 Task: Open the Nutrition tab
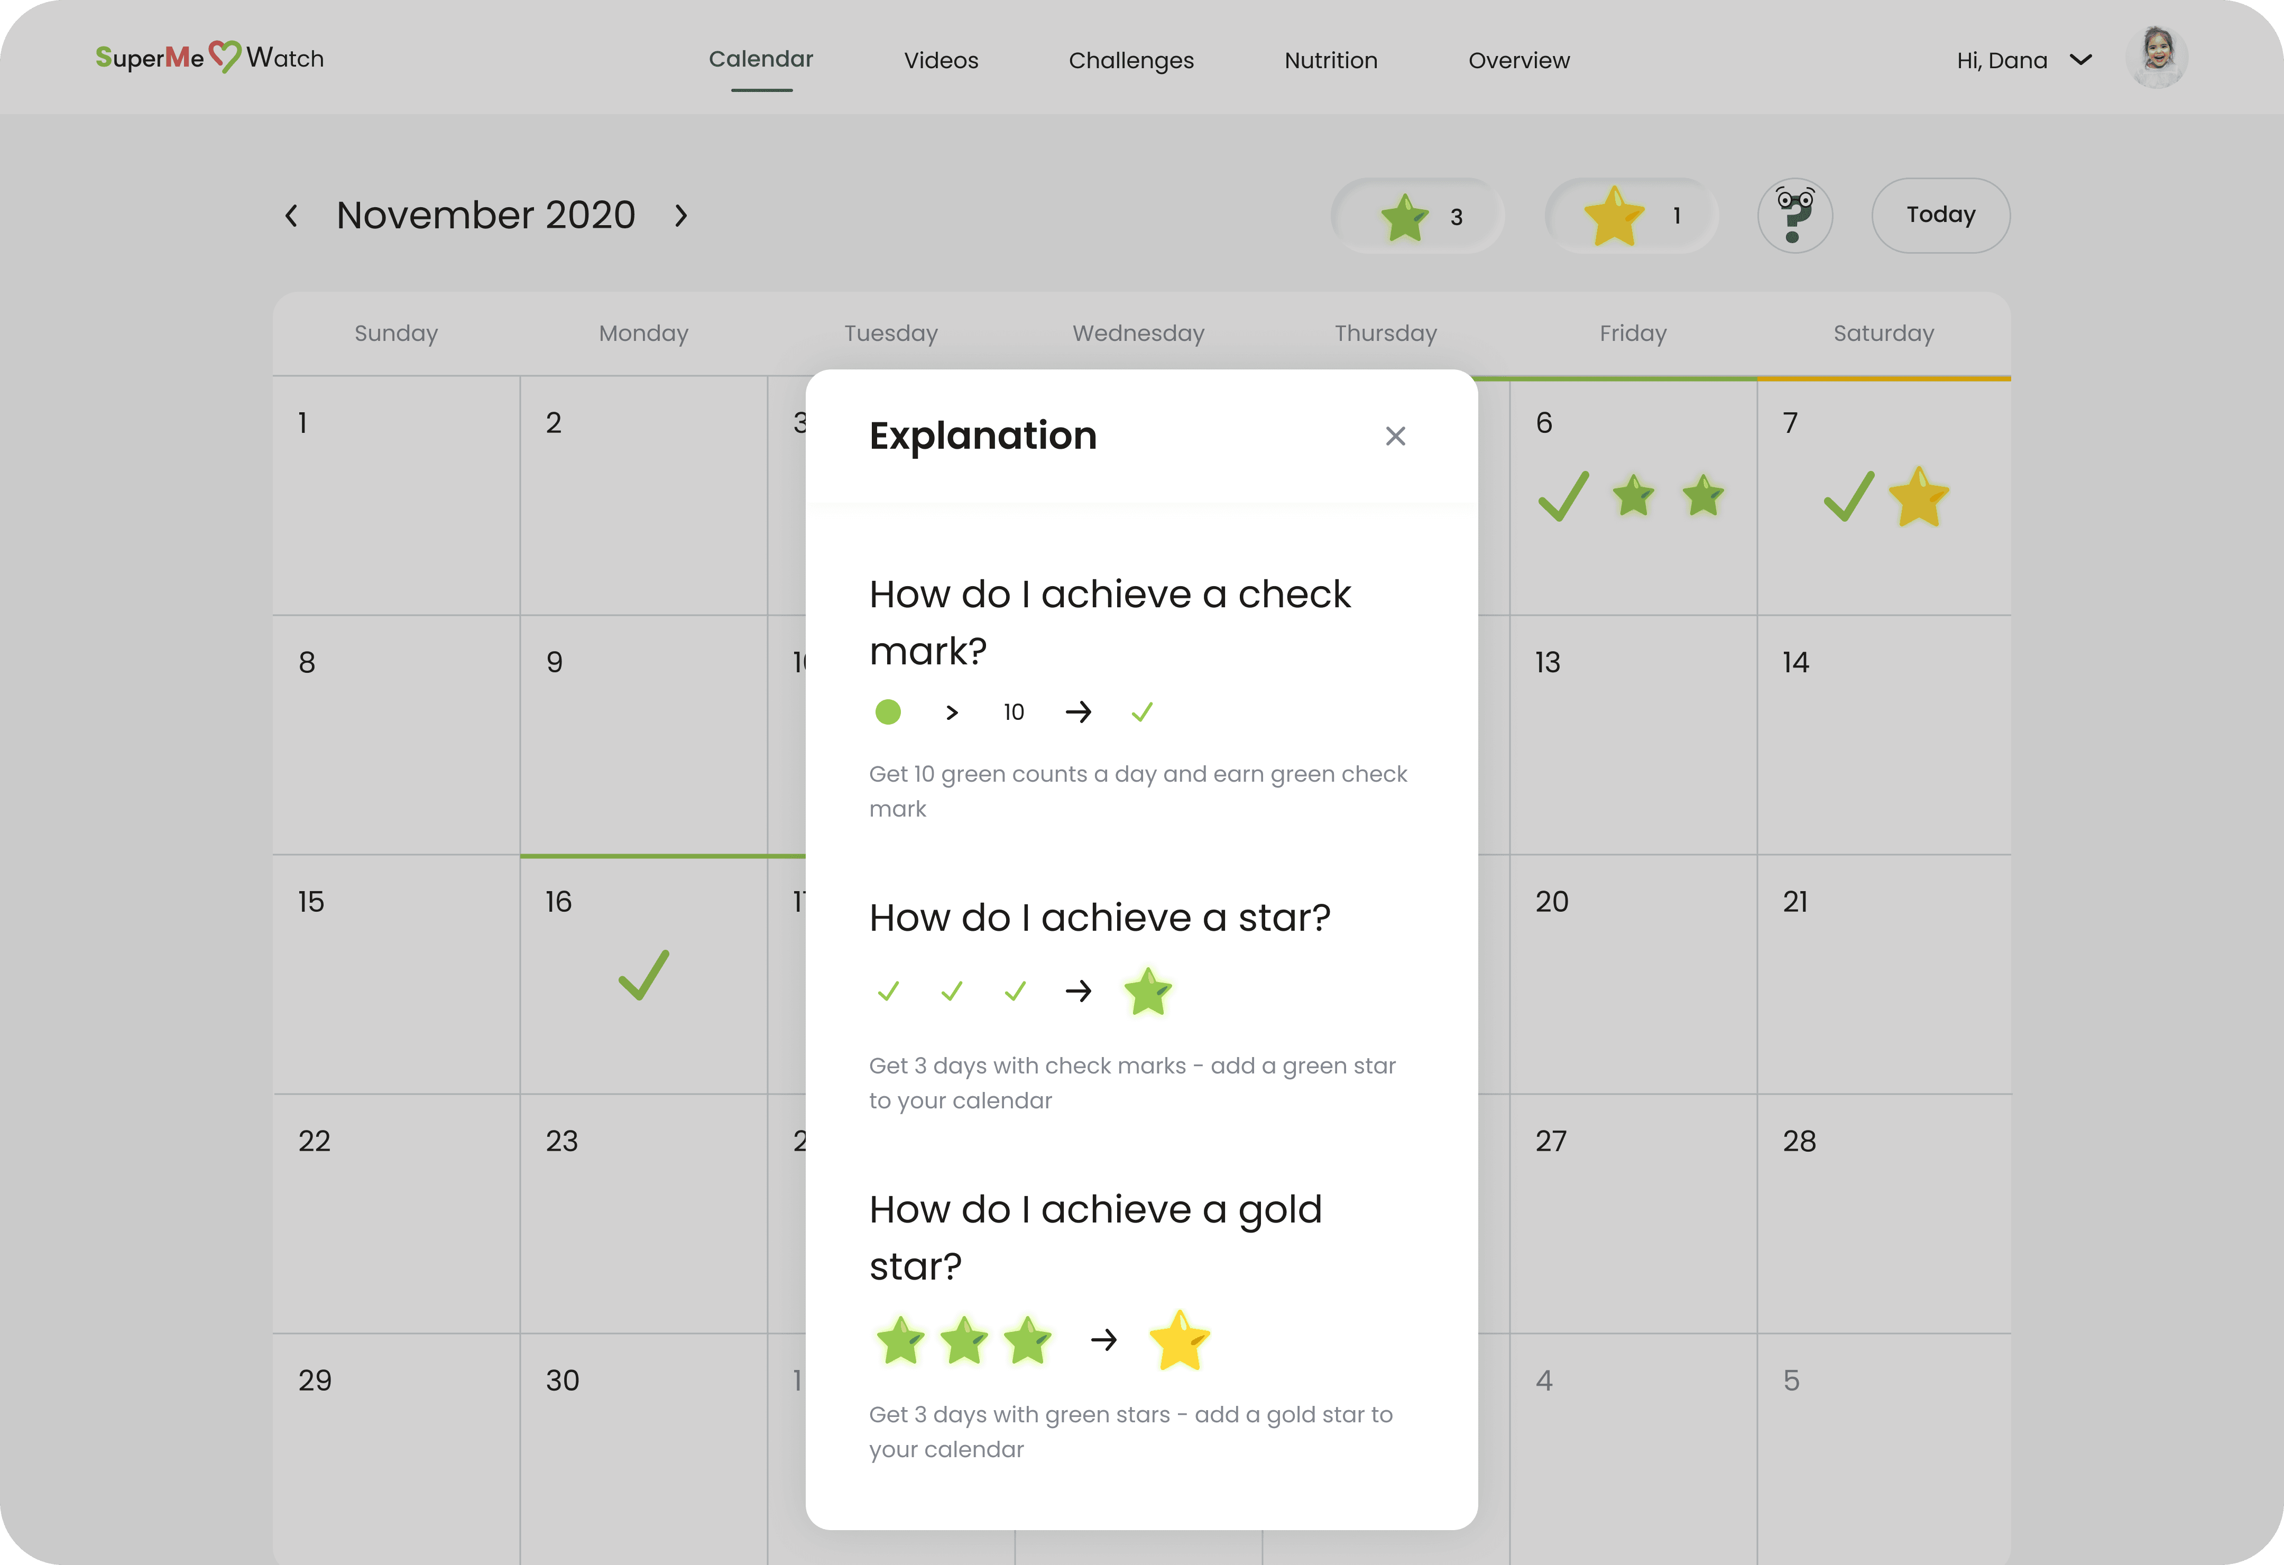(1330, 61)
